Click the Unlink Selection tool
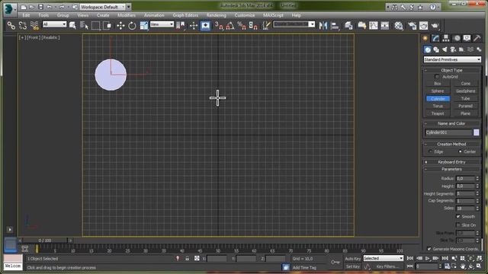 pyautogui.click(x=23, y=25)
